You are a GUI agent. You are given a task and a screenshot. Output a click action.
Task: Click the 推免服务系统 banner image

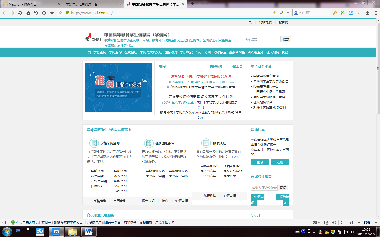point(118,87)
